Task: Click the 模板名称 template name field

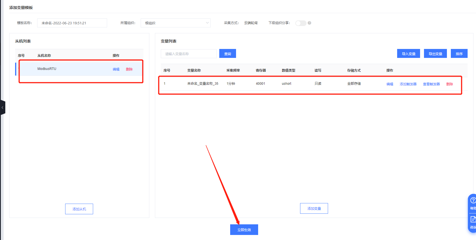Action: pos(72,23)
